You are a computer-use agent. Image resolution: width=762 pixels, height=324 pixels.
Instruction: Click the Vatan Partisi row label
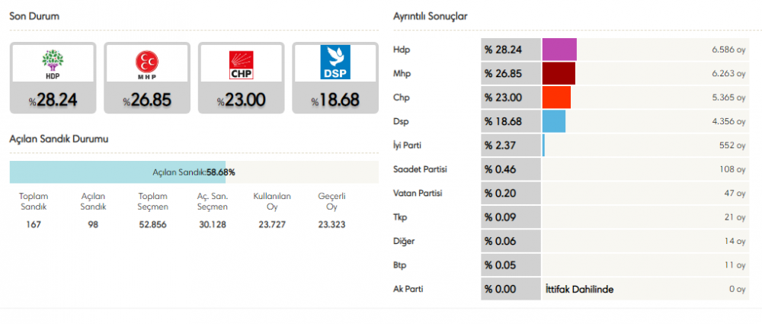(x=417, y=193)
